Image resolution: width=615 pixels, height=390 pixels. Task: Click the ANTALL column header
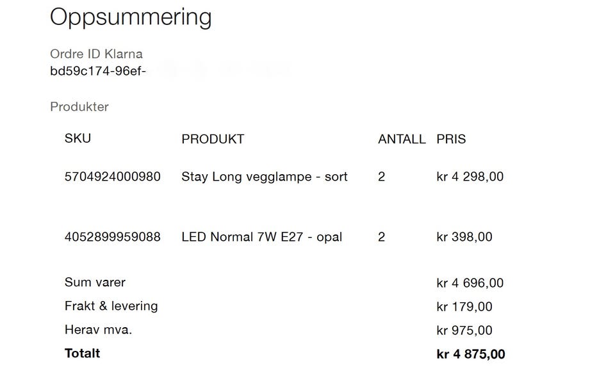(x=402, y=139)
